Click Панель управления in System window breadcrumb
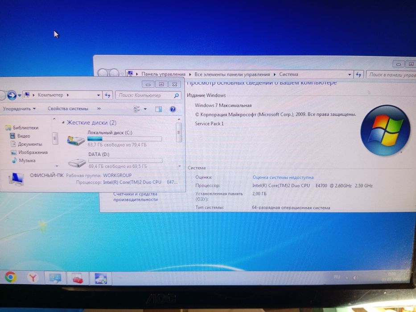 [163, 74]
